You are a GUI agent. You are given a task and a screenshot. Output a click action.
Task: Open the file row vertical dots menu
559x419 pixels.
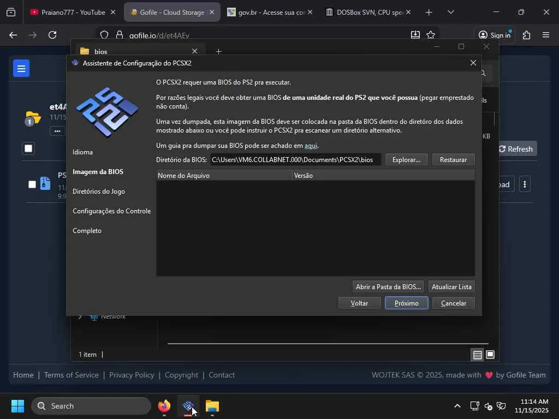pyautogui.click(x=525, y=184)
